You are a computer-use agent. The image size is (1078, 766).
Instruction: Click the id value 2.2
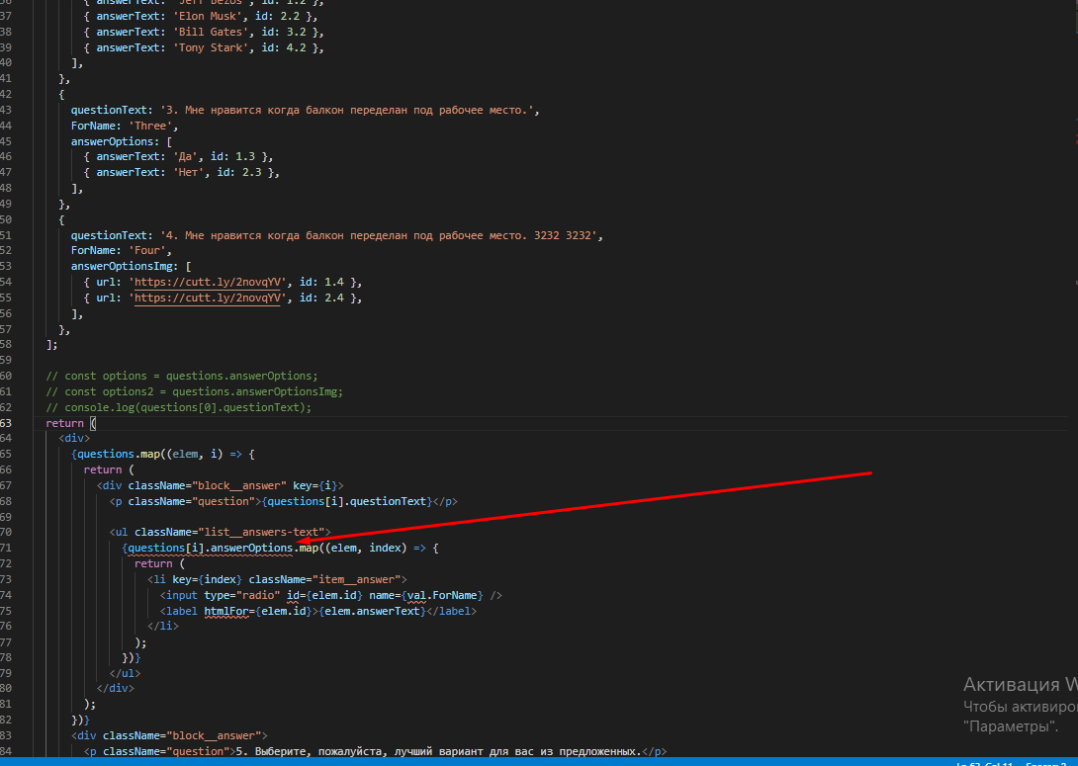coord(290,16)
